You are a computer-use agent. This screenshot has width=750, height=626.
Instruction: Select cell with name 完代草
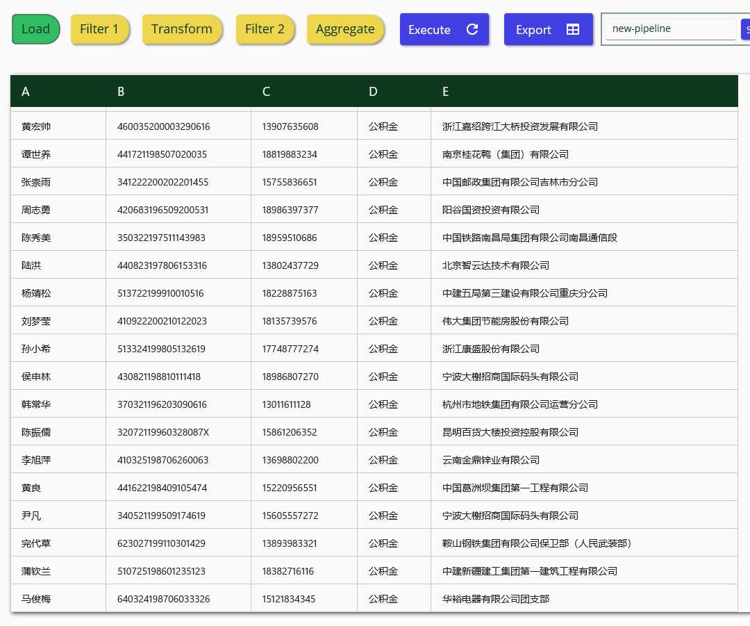point(58,543)
